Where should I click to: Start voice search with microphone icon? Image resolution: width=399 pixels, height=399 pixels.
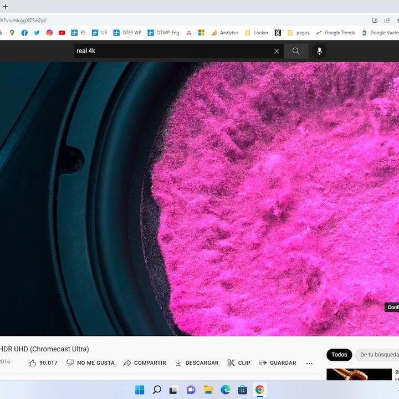[x=319, y=51]
